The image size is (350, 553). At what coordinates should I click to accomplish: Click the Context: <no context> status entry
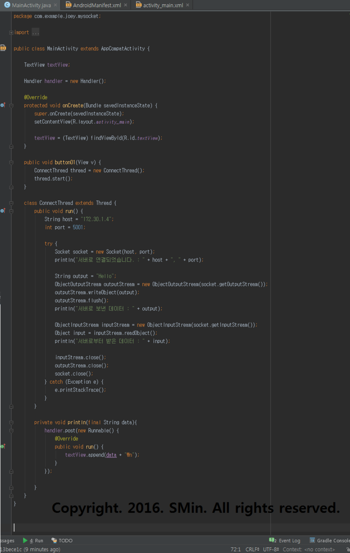pyautogui.click(x=309, y=549)
